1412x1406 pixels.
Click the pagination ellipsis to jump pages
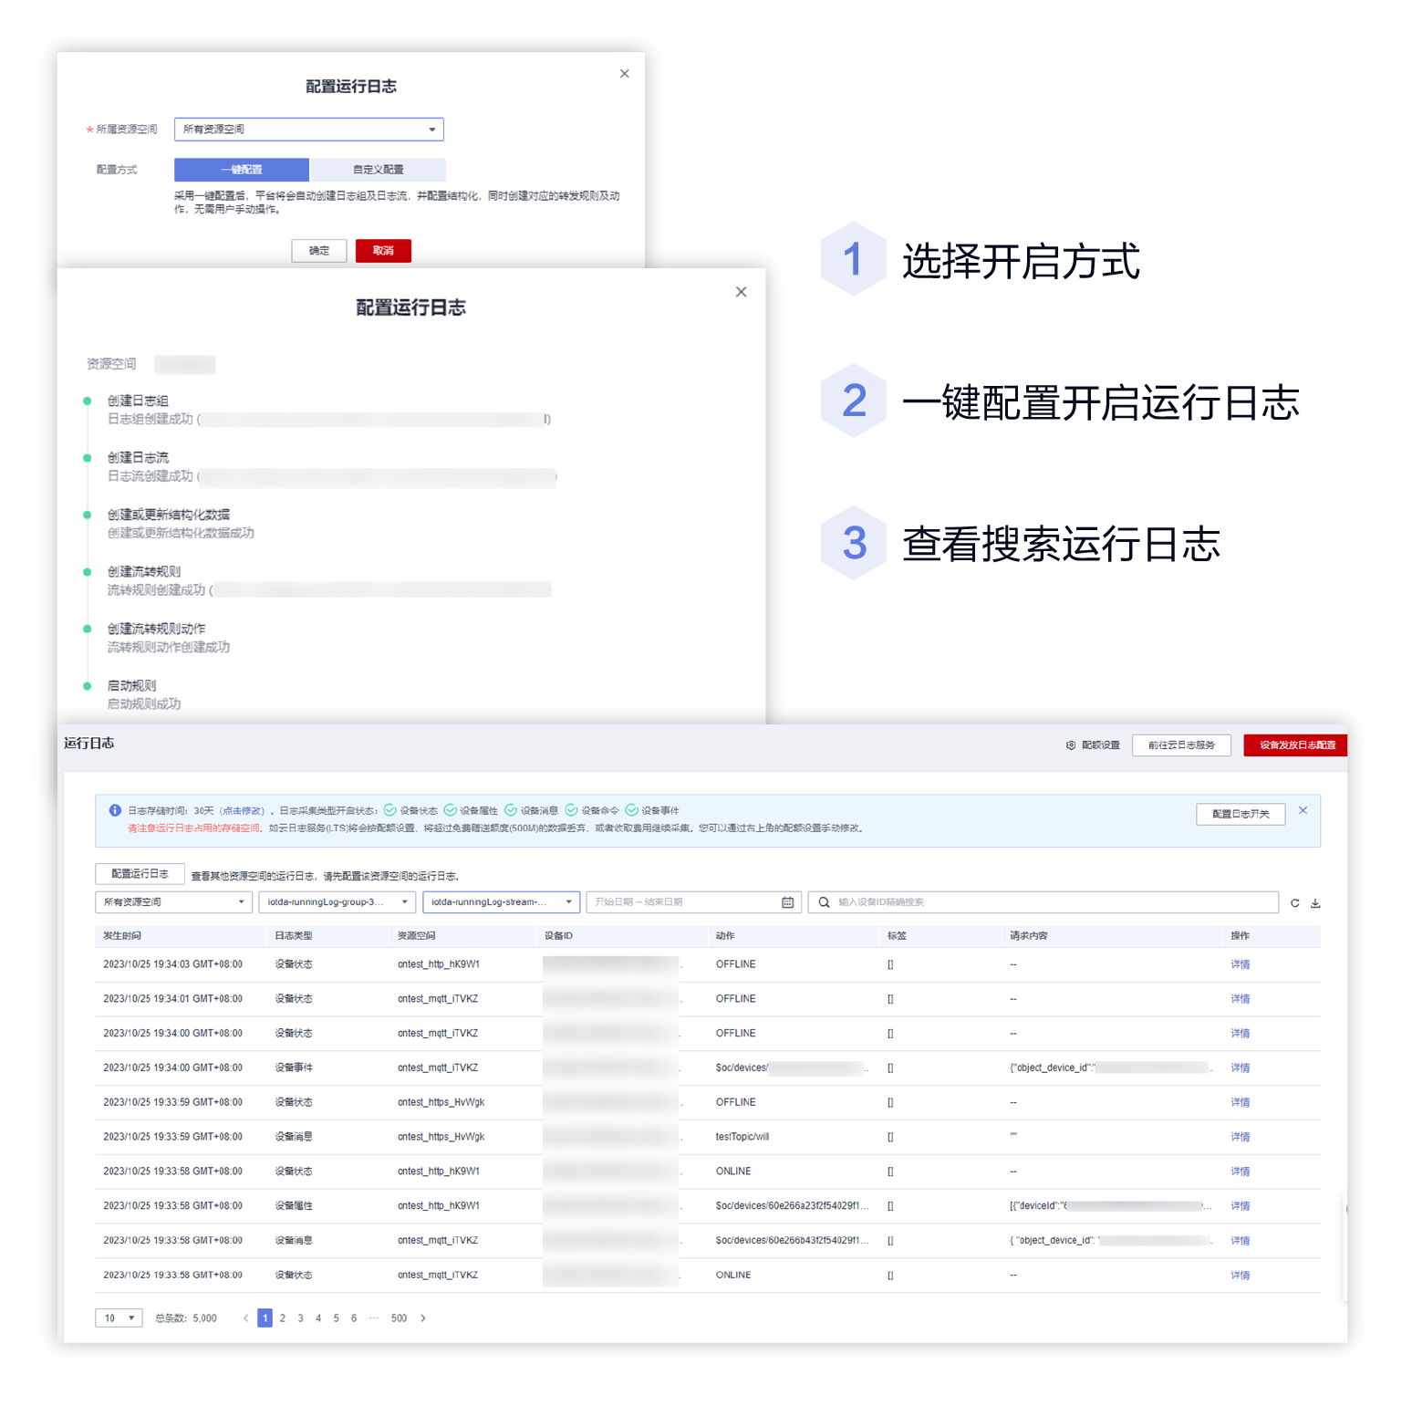[x=374, y=1318]
